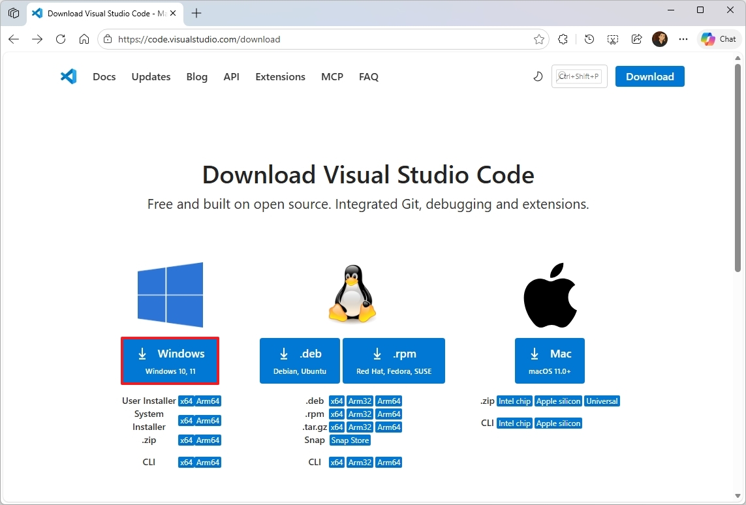Open the Share icon in toolbar
The image size is (746, 505).
(636, 39)
